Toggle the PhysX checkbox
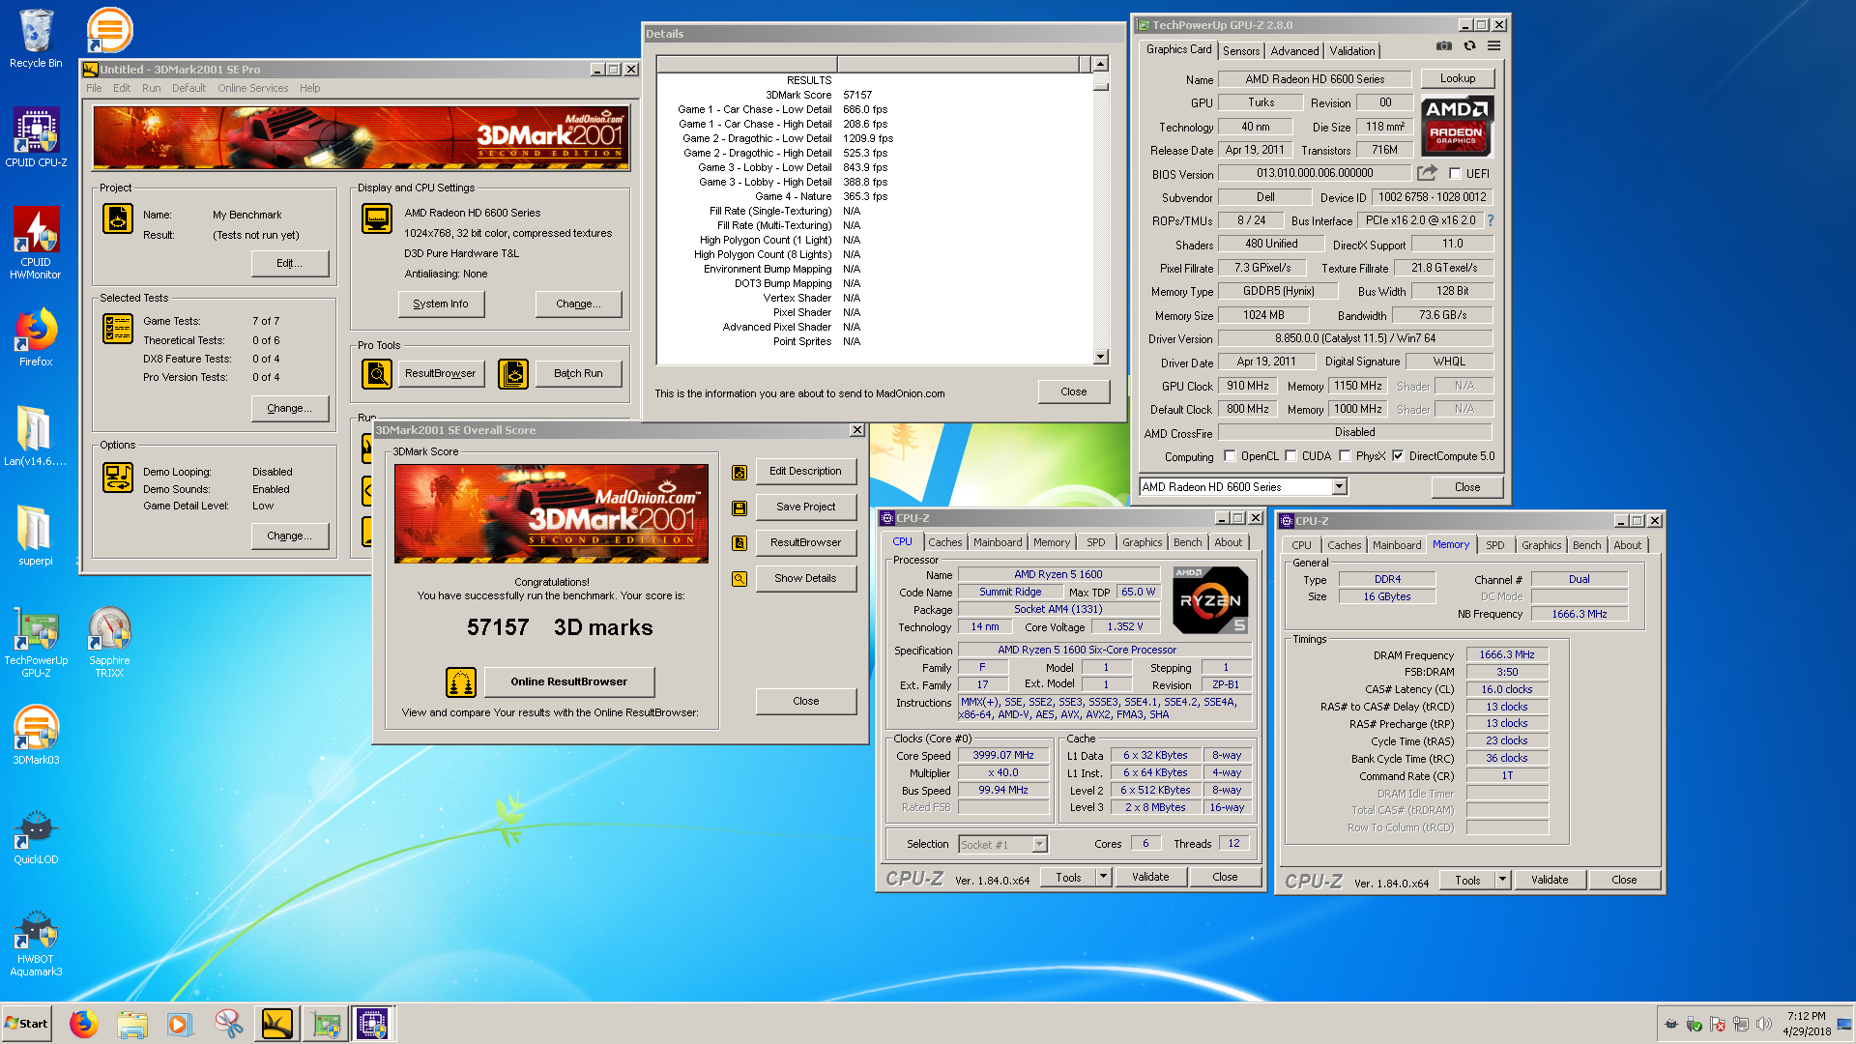Viewport: 1856px width, 1044px height. click(1345, 456)
